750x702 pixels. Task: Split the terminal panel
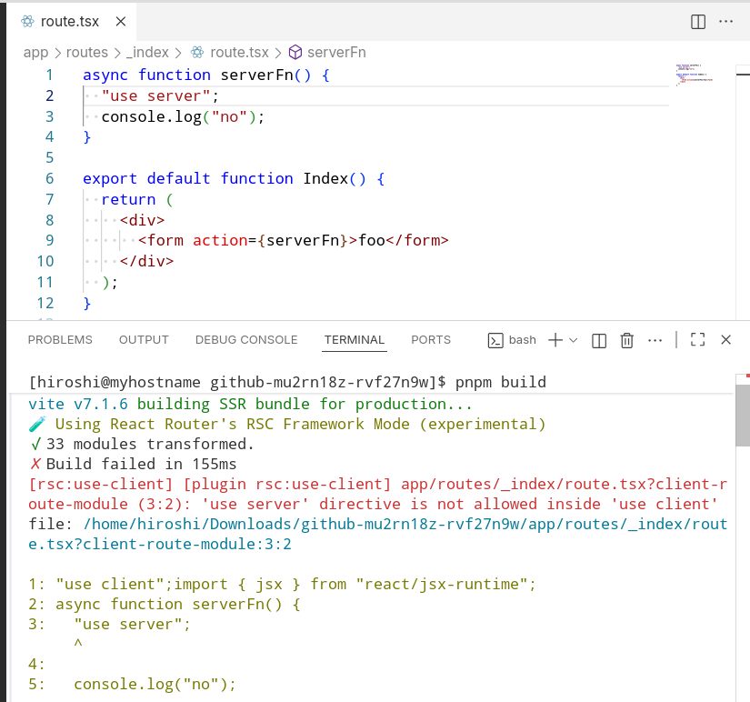(x=599, y=340)
